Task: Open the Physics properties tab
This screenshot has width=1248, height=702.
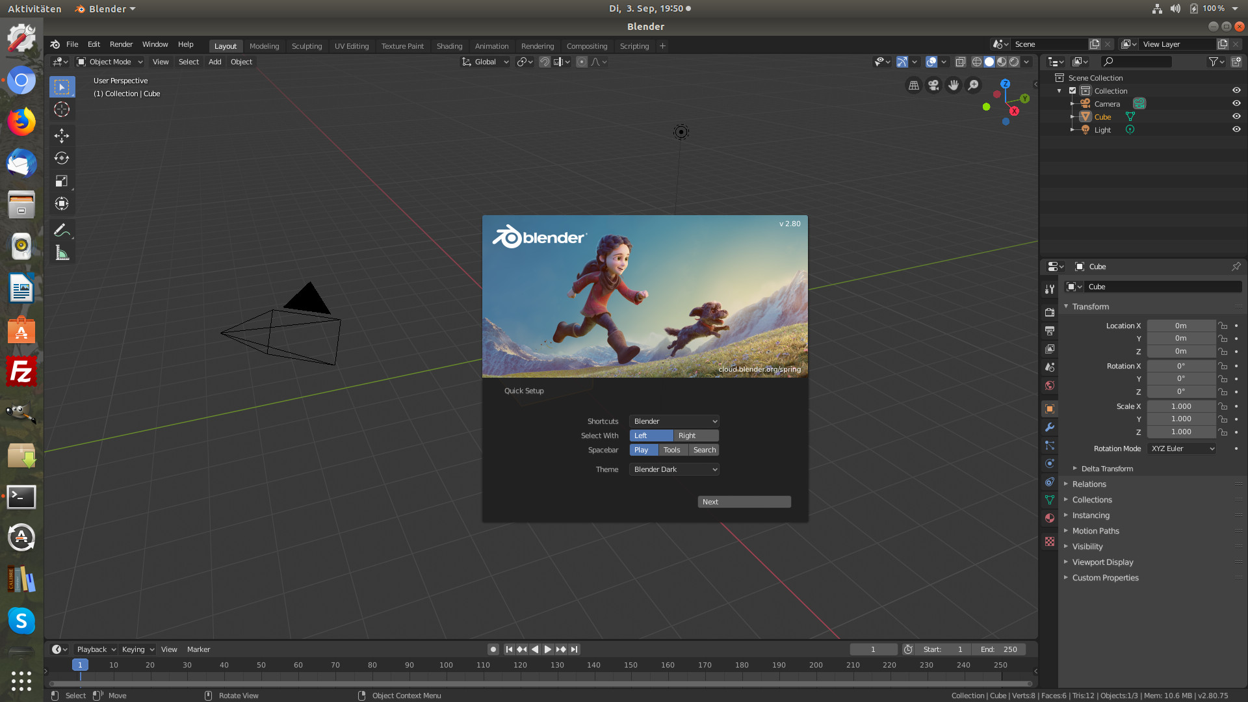Action: pos(1049,463)
